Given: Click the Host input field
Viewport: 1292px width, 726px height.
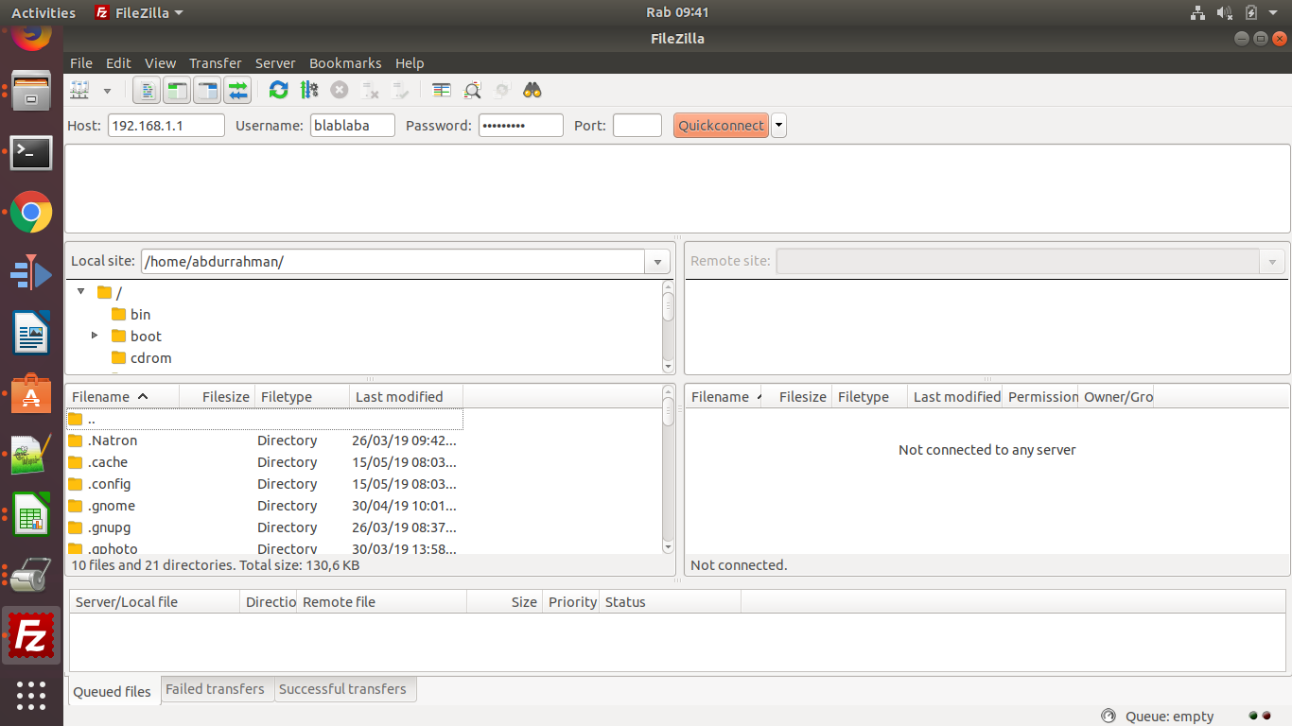Looking at the screenshot, I should (166, 126).
